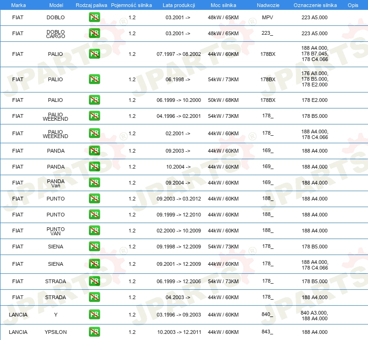Click the 04.1996 -> 02.2001 date cell
The height and width of the screenshot is (340, 368).
coord(179,116)
